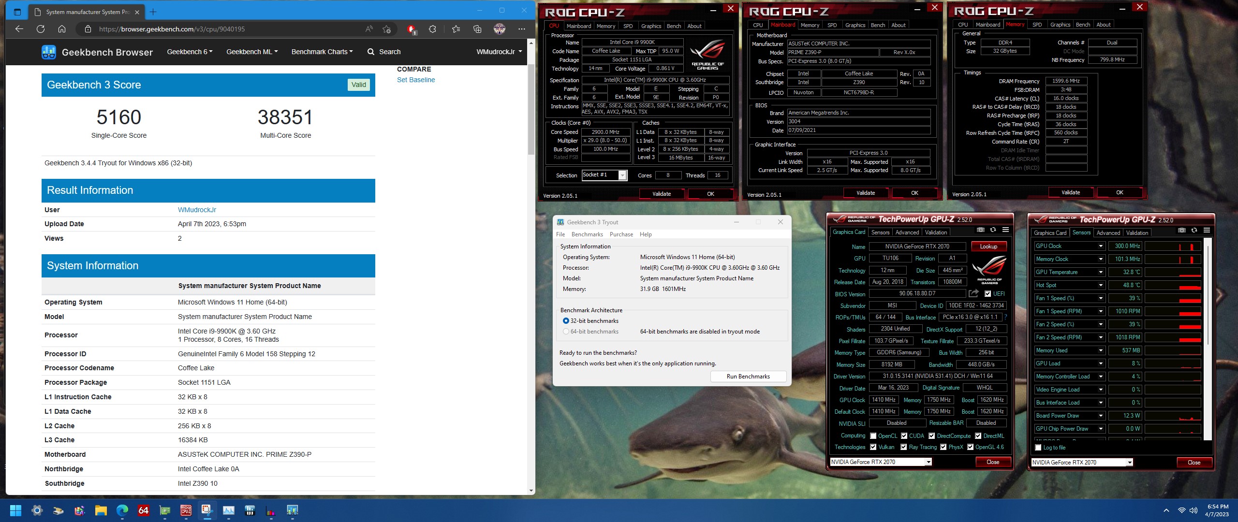This screenshot has width=1238, height=522.
Task: Switch to Caches... Bench tab in first CPU-Z window
Action: [x=674, y=26]
